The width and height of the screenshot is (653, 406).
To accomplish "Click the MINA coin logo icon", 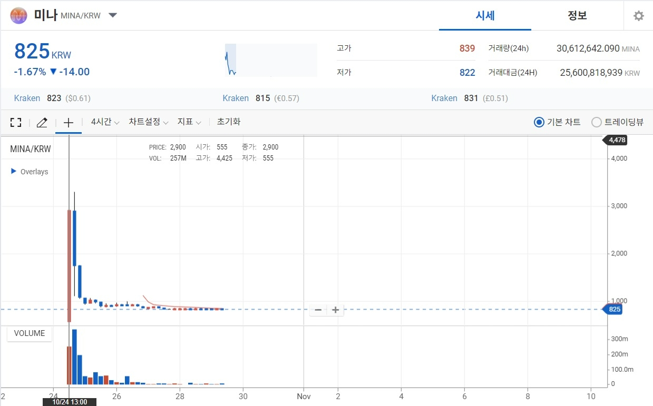I will pos(18,15).
